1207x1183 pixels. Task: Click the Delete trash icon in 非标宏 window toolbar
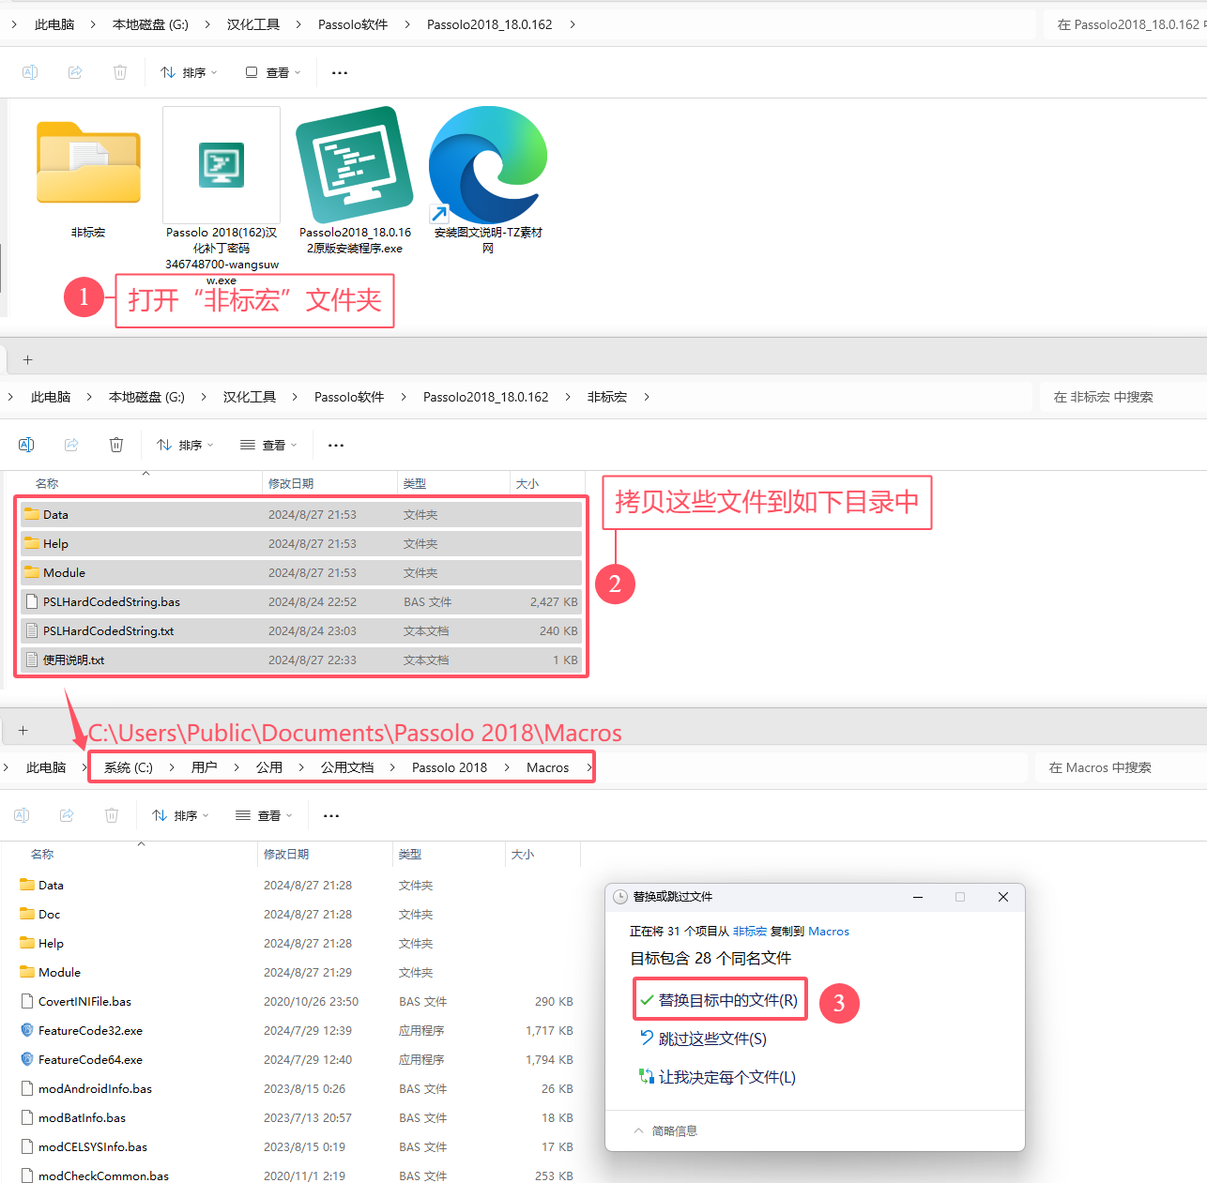(x=116, y=445)
